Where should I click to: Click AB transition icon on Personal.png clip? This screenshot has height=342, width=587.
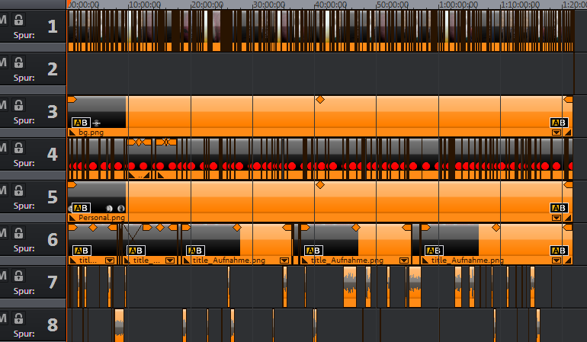coord(81,208)
